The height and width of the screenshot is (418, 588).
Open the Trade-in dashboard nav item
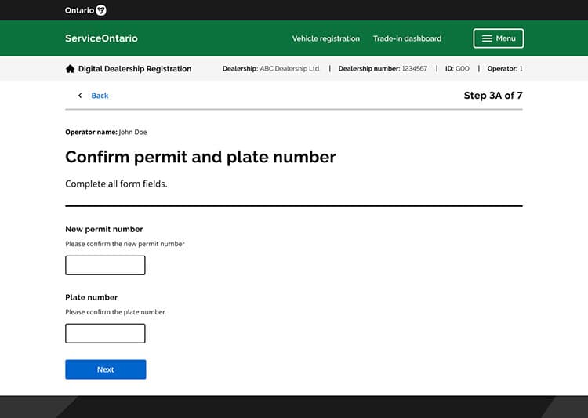[x=407, y=38]
